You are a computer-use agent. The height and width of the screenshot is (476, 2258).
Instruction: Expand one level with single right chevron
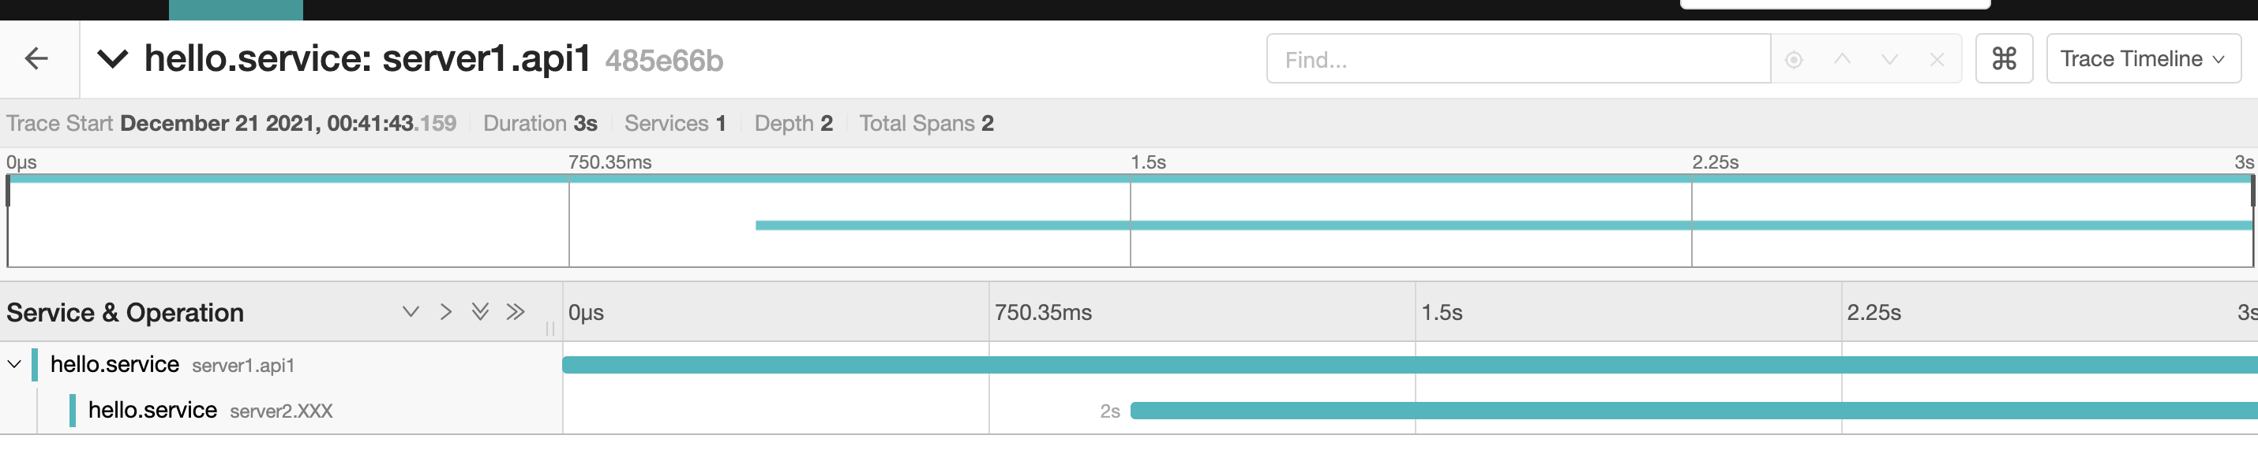(446, 311)
